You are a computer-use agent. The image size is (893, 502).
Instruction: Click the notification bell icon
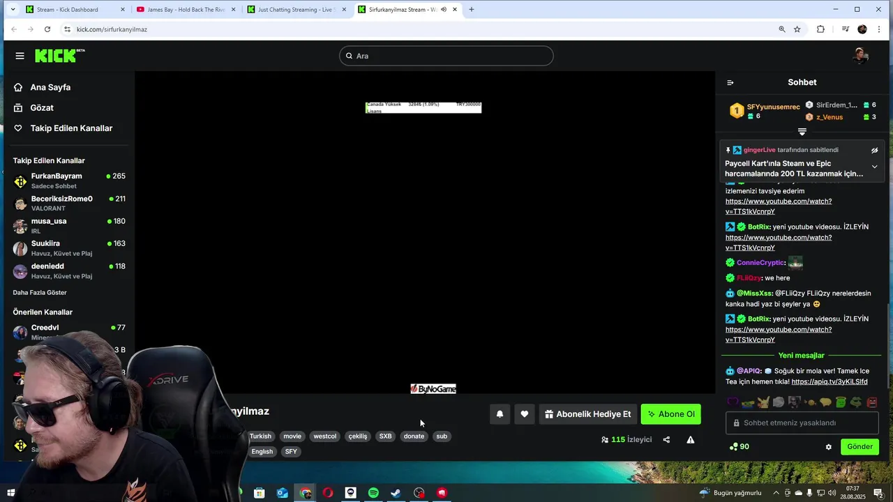[500, 414]
